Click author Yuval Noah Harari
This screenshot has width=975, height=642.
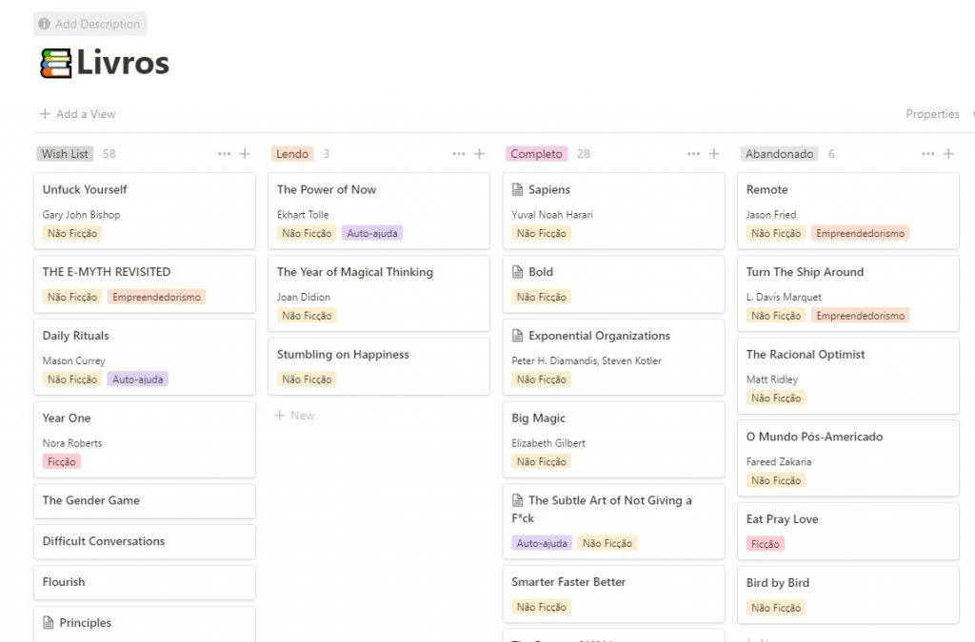tap(552, 215)
